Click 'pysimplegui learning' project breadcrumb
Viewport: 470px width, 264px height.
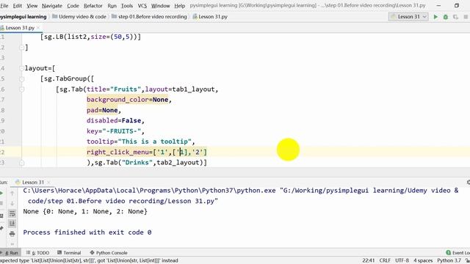pos(23,16)
